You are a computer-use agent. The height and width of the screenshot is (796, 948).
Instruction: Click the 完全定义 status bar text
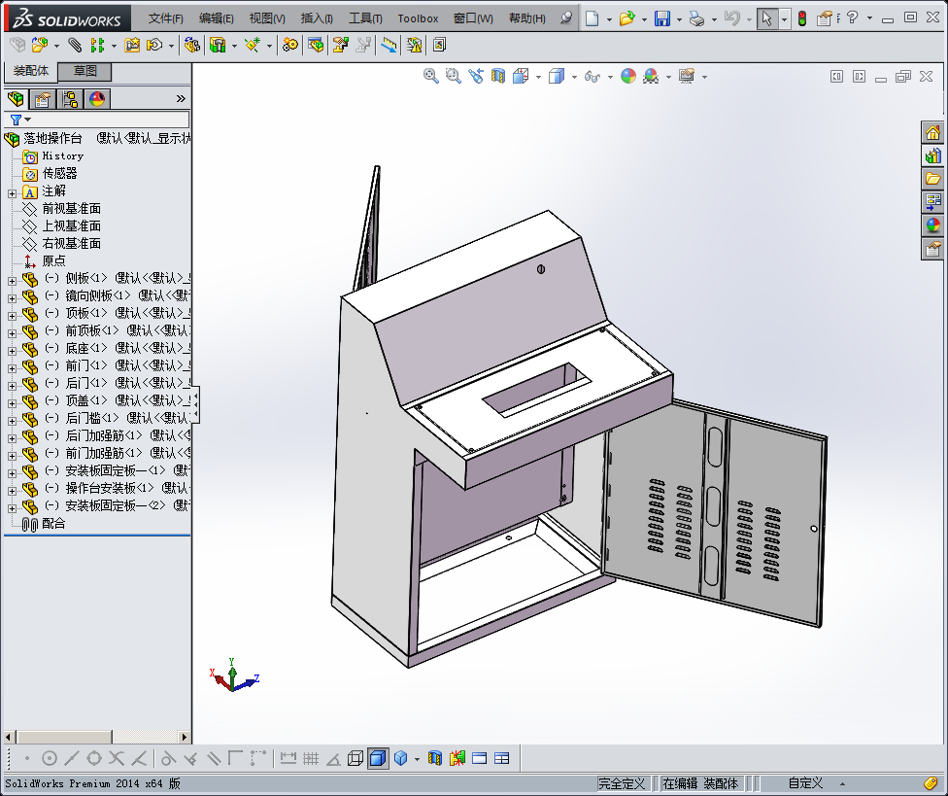(622, 784)
